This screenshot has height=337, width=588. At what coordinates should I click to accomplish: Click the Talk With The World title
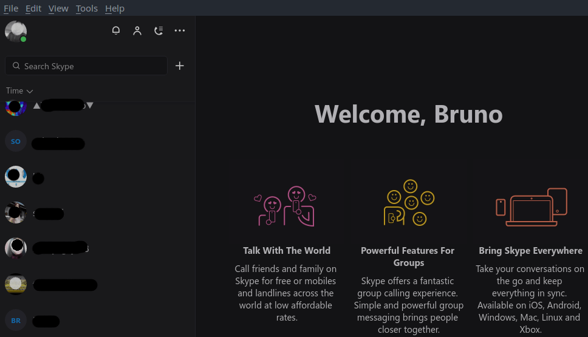pos(287,250)
